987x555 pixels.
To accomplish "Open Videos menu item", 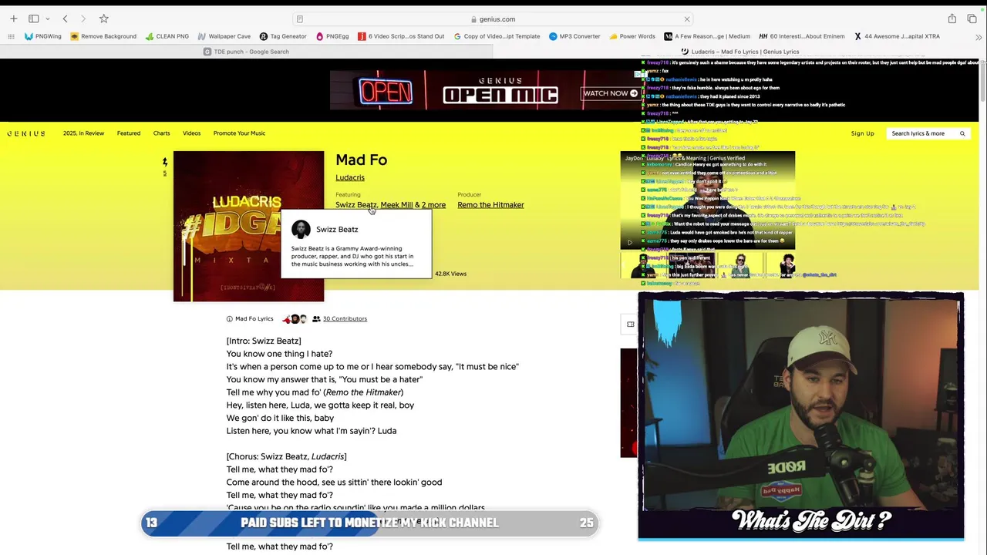I will tap(191, 133).
